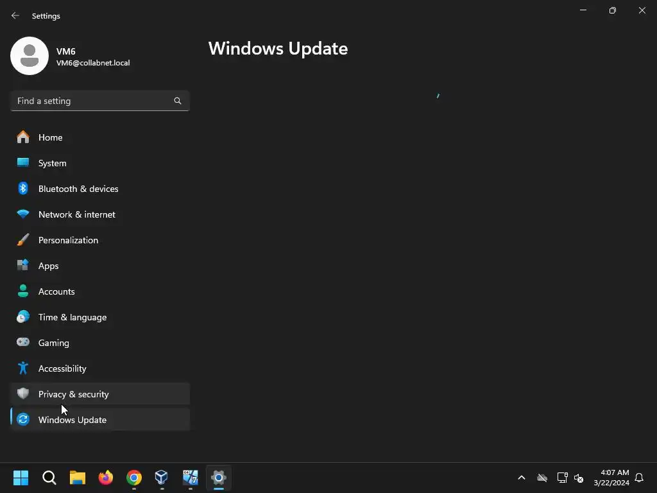
Task: Click the search magnifier in Find a setting
Action: [x=178, y=101]
